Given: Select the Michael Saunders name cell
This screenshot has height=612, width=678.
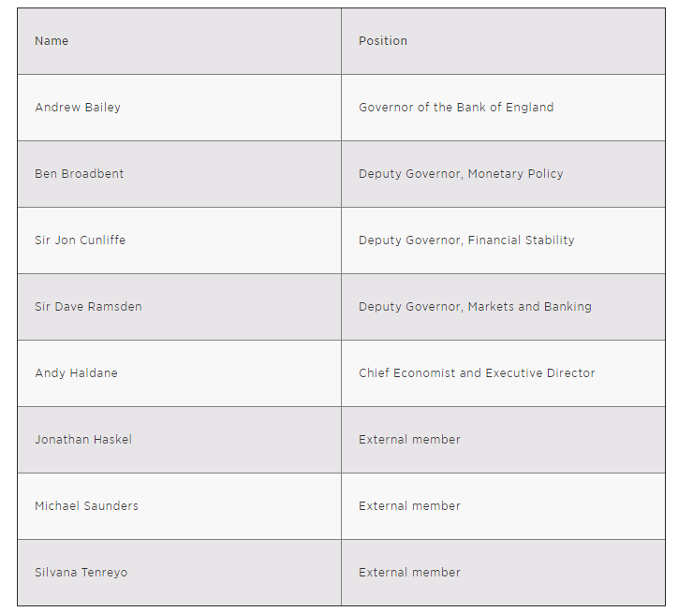Looking at the screenshot, I should coord(87,506).
